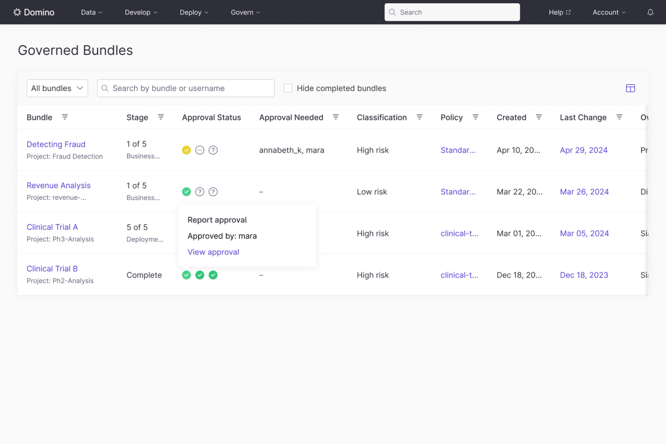Click the Approval Needed column filter icon
The image size is (666, 444).
pos(336,117)
